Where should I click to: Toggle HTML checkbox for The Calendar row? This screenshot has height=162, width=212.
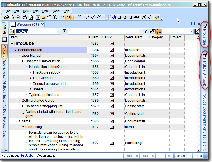[112, 78]
